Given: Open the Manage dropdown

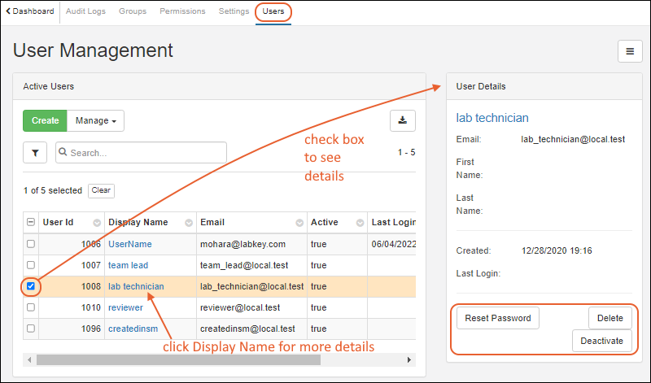Looking at the screenshot, I should 94,120.
